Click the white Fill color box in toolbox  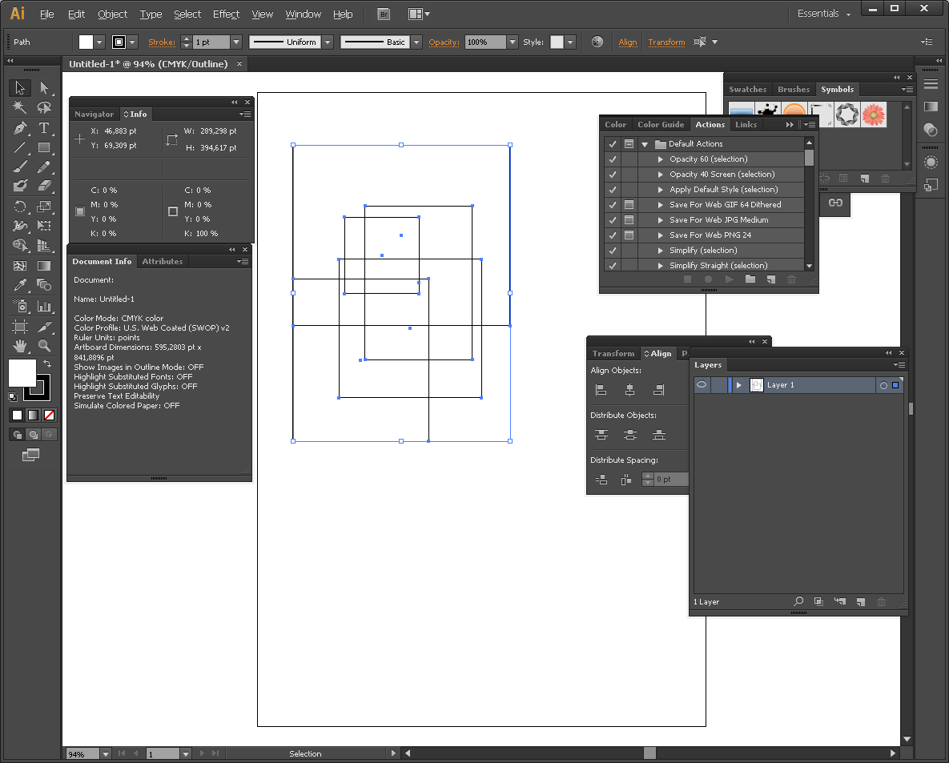click(22, 372)
